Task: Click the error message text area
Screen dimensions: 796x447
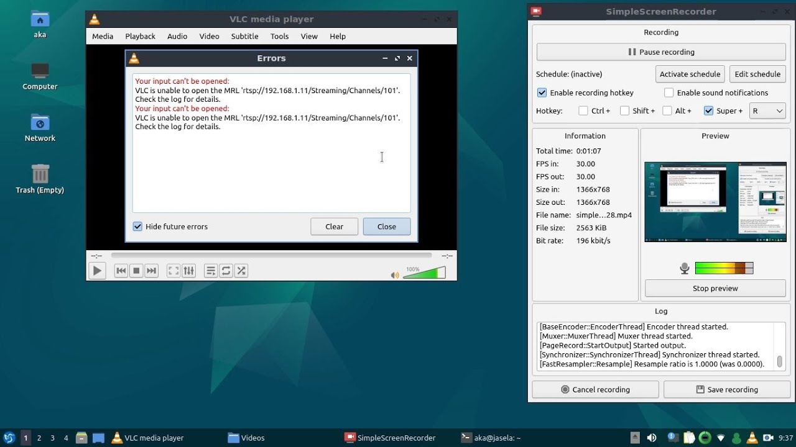Action: [x=271, y=143]
